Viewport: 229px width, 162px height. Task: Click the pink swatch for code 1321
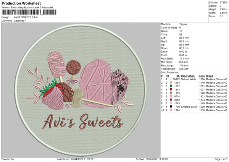pos(171,96)
